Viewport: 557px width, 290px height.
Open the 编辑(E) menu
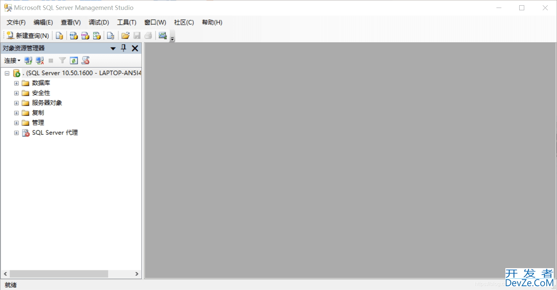tap(43, 22)
